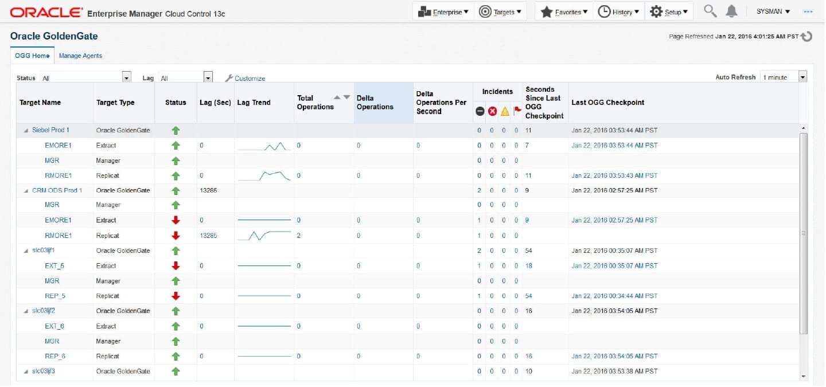The width and height of the screenshot is (826, 387).
Task: Open the RMORE1 lag value 13285 link
Action: (x=208, y=236)
